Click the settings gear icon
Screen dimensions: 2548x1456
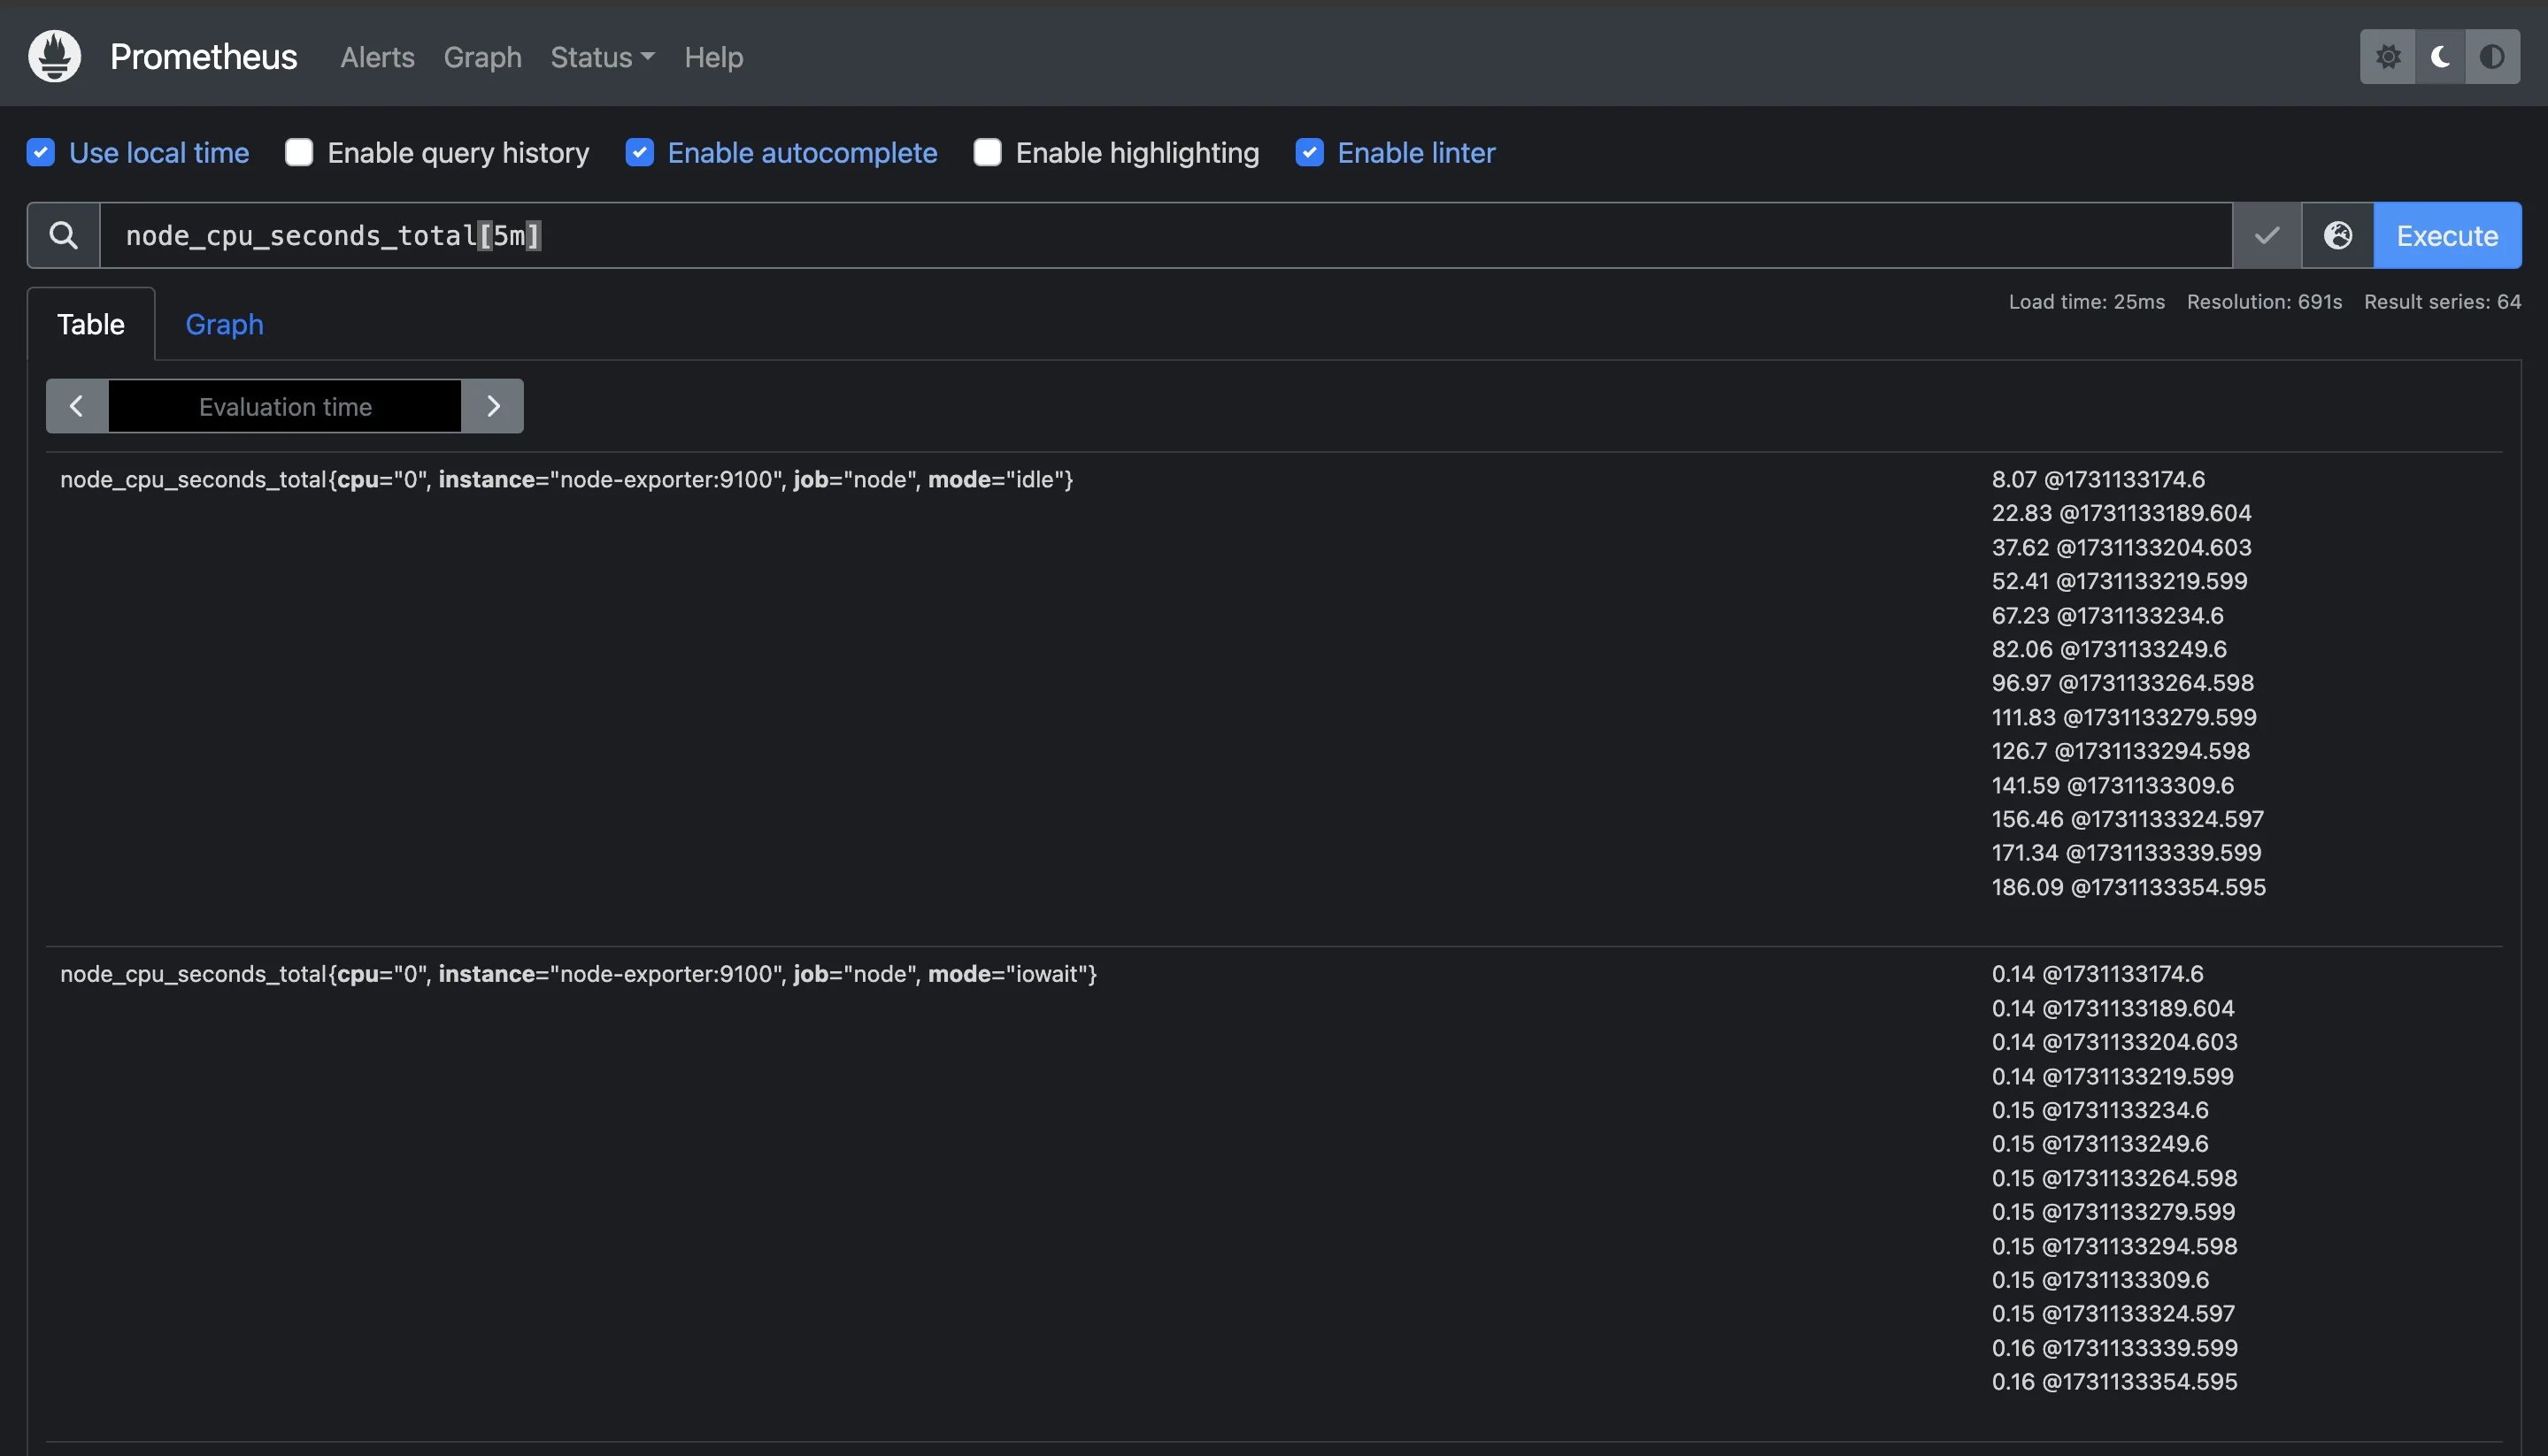(2389, 54)
